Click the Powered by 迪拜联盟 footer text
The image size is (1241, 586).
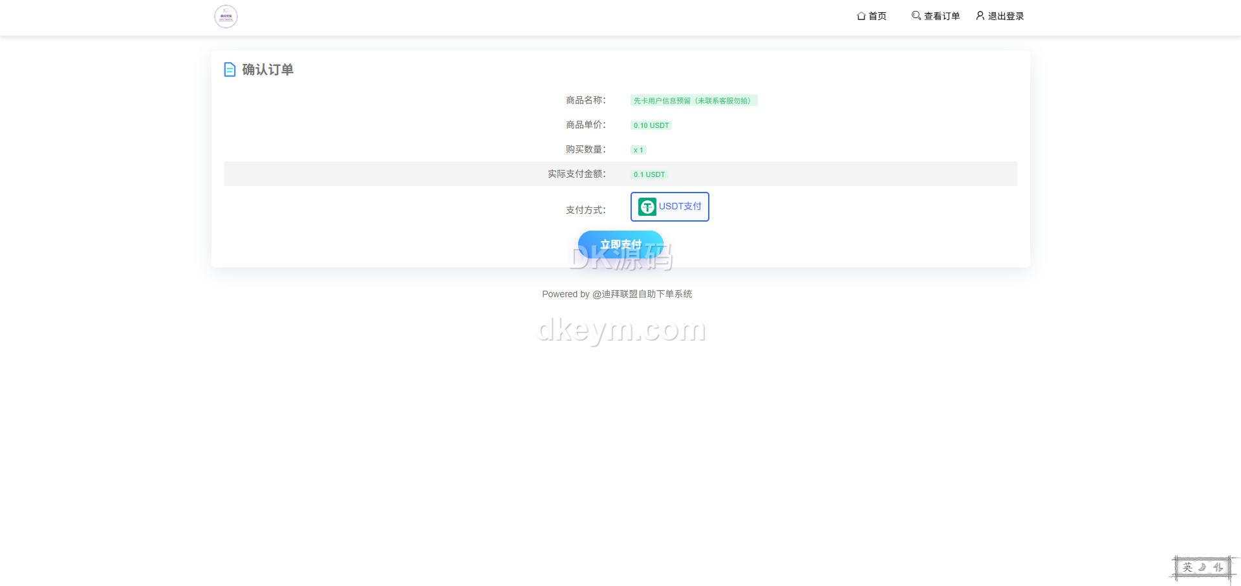coord(617,294)
